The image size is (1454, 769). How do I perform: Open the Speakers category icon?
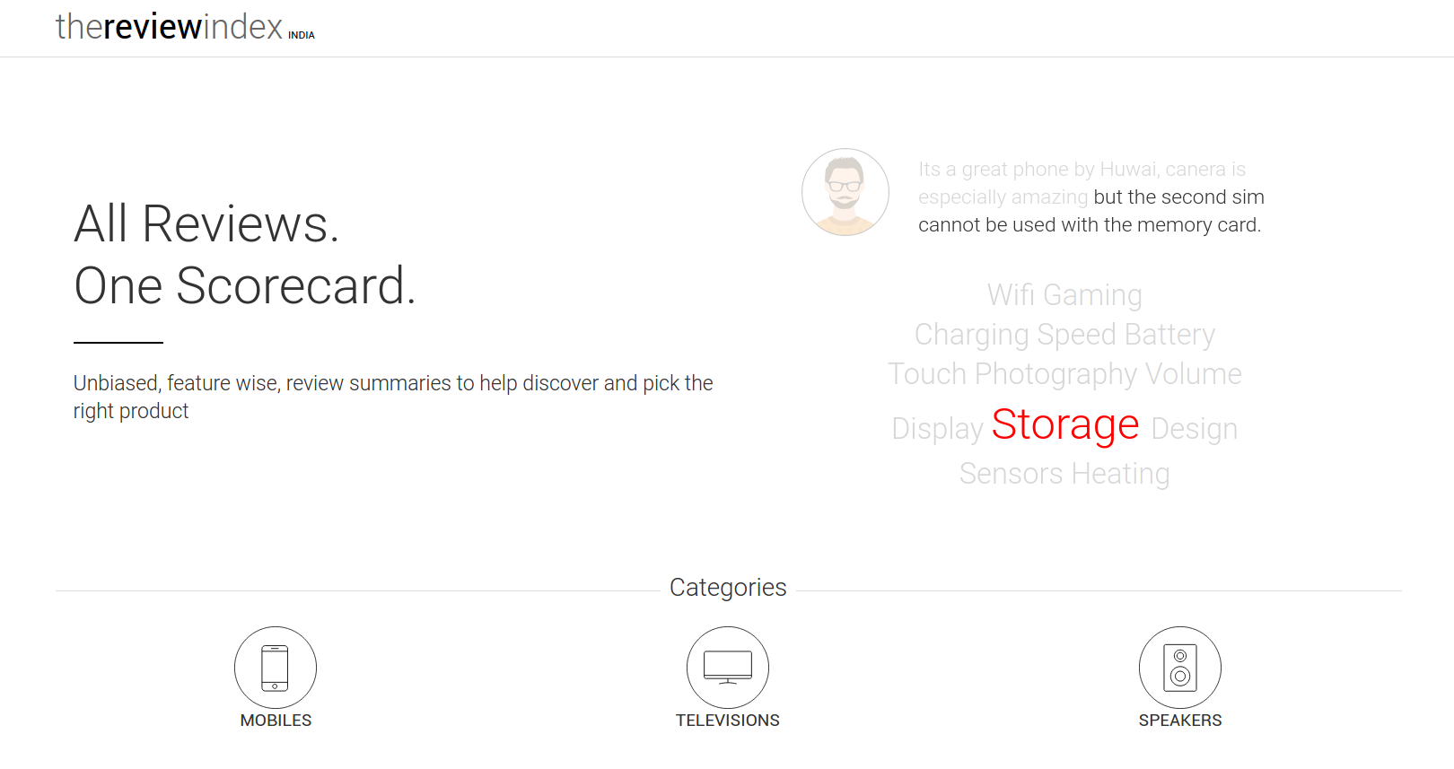tap(1180, 668)
